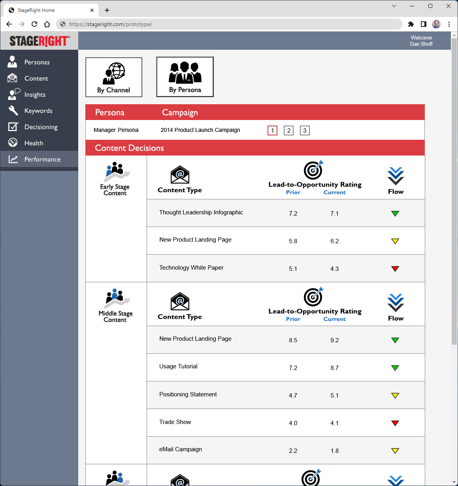Open the Content envelope icon in sidebar

(x=13, y=78)
